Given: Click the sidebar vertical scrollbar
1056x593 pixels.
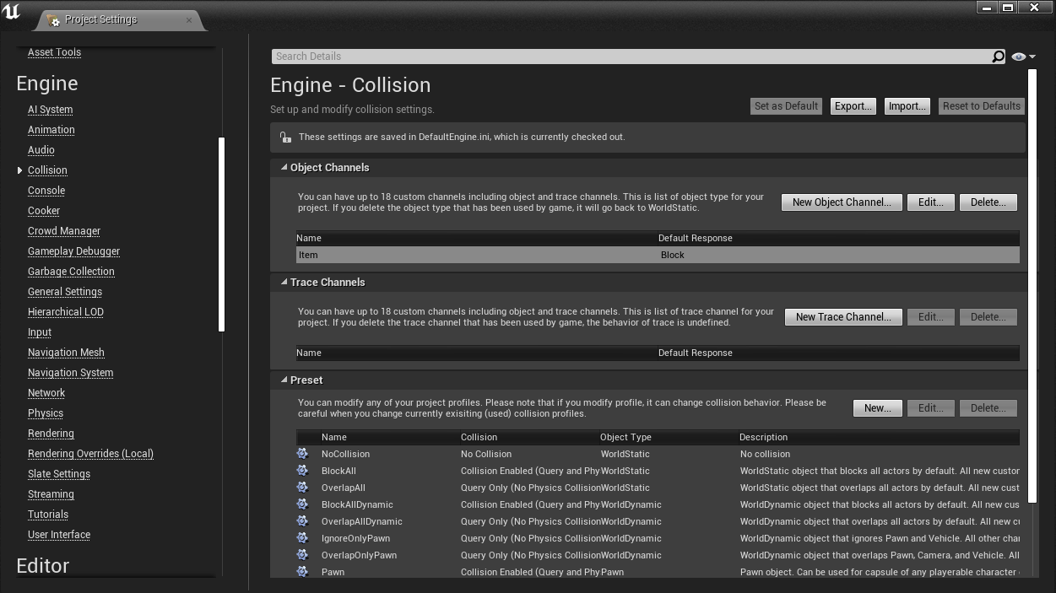Looking at the screenshot, I should tap(222, 235).
